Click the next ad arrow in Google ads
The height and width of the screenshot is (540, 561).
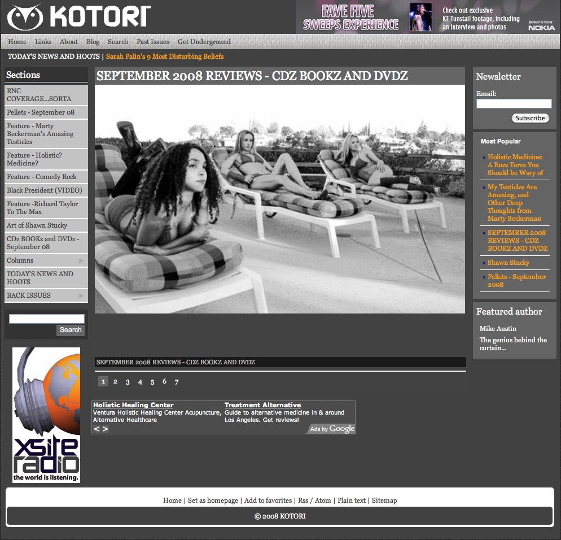[x=105, y=429]
